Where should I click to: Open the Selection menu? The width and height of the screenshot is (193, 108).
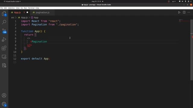[11, 8]
